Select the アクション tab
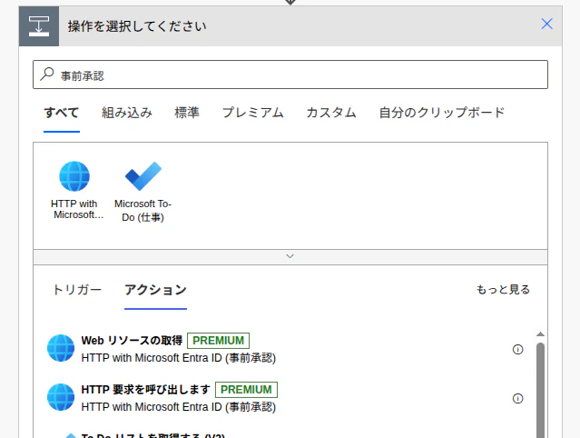The width and height of the screenshot is (580, 438). (x=155, y=290)
